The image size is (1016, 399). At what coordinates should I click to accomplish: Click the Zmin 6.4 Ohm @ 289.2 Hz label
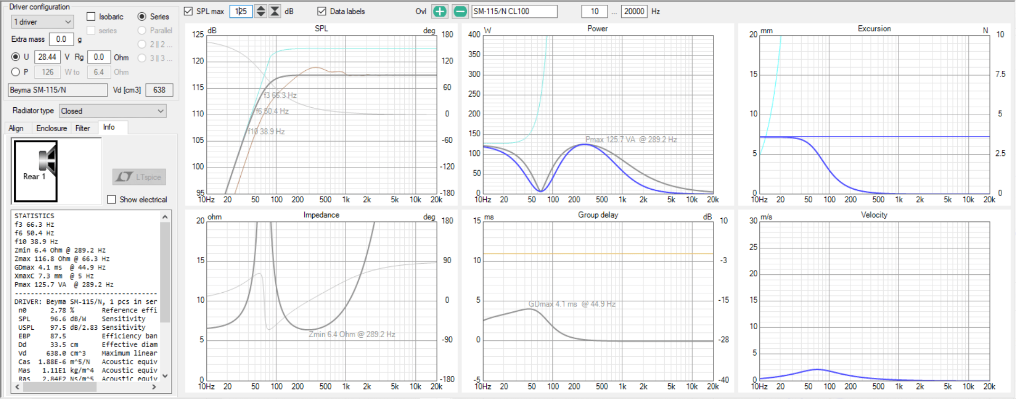coord(352,334)
